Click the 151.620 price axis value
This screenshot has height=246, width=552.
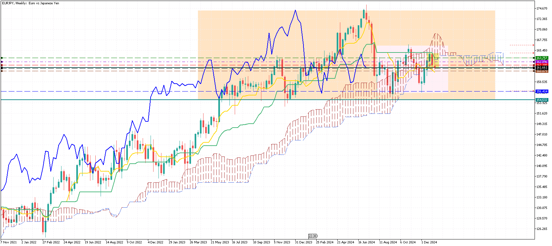point(542,113)
